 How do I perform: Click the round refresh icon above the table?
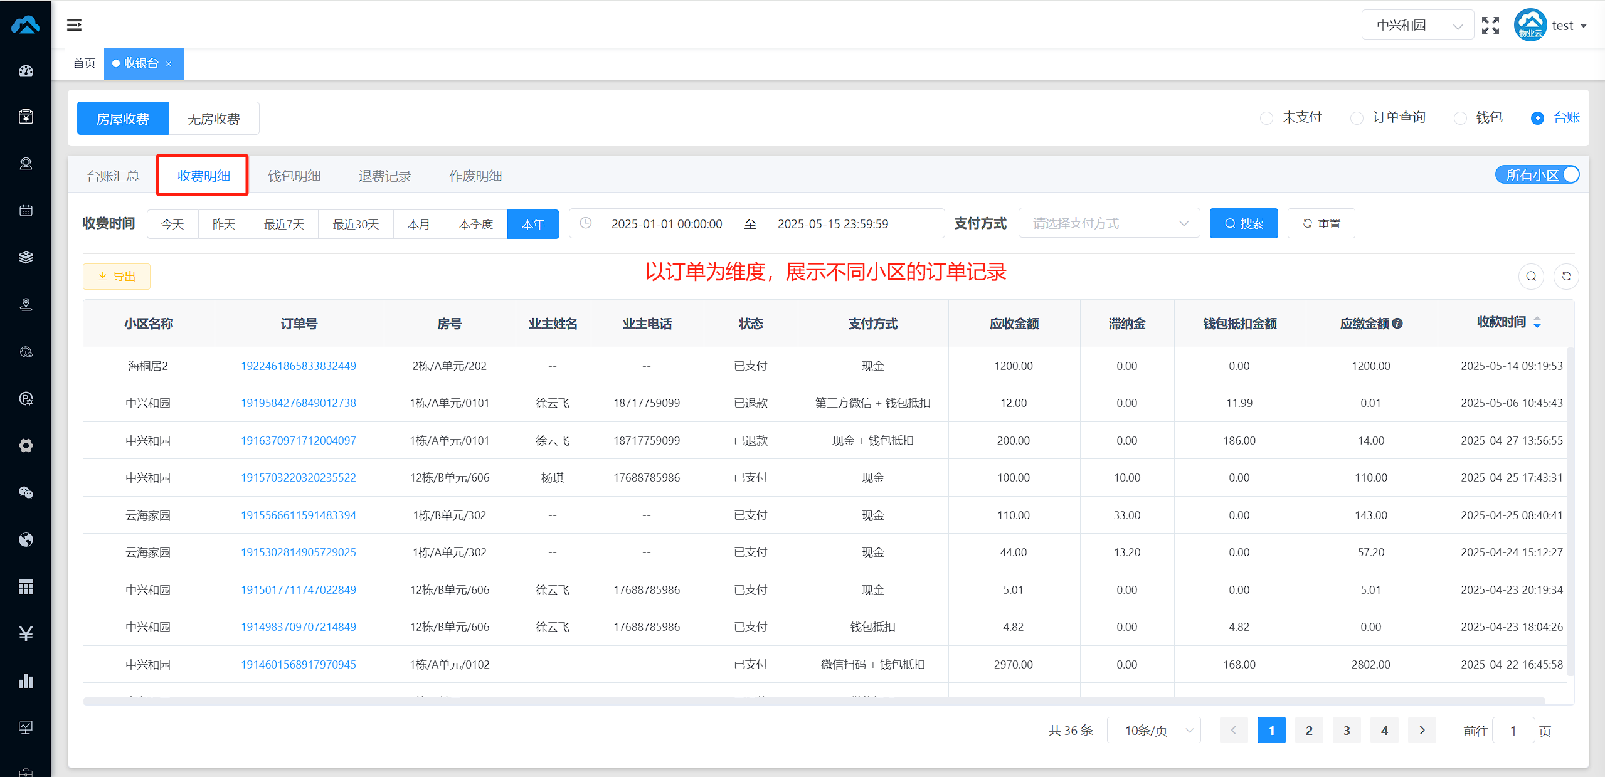(1566, 277)
